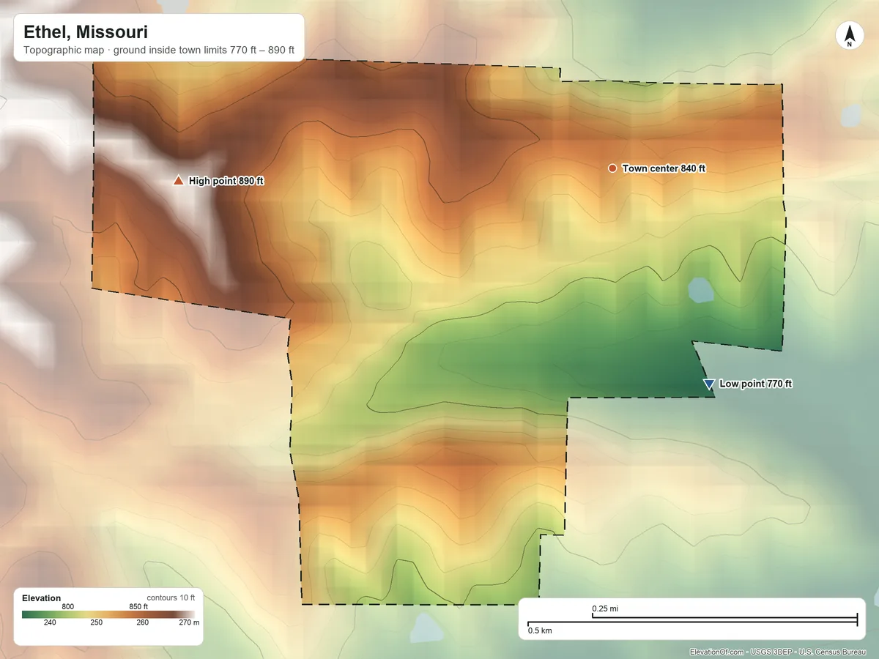Click the '0.25 mi' scale bar label

[x=605, y=609]
